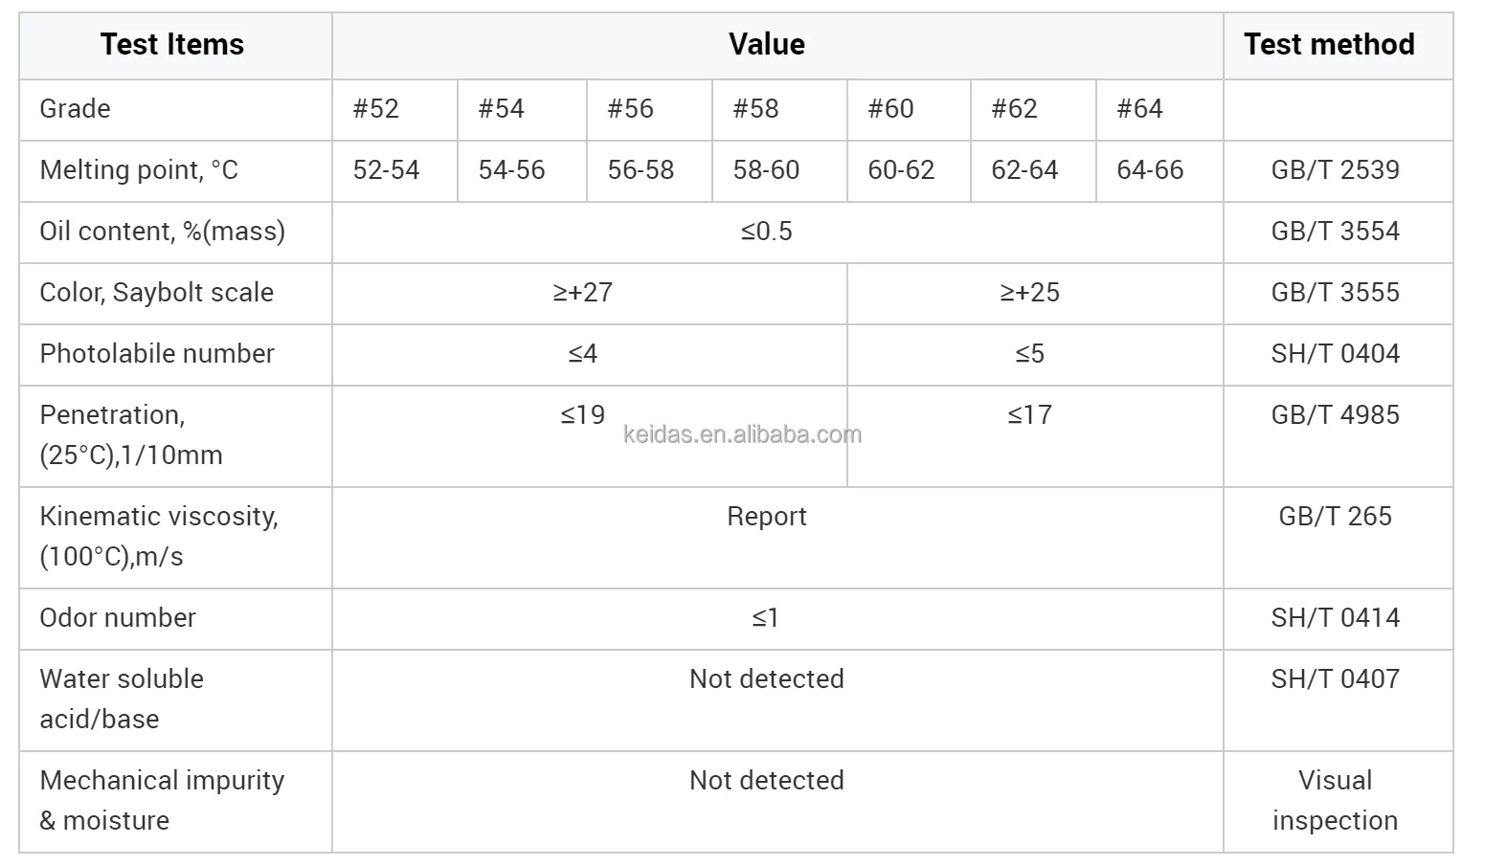
Task: Select the ≥+25 color value
Action: (x=1029, y=292)
